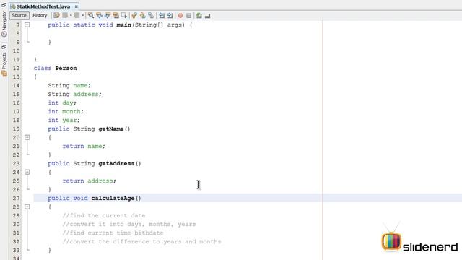The width and height of the screenshot is (462, 260).
Task: Click the restore icon above Projects
Action: pyautogui.click(x=4, y=47)
